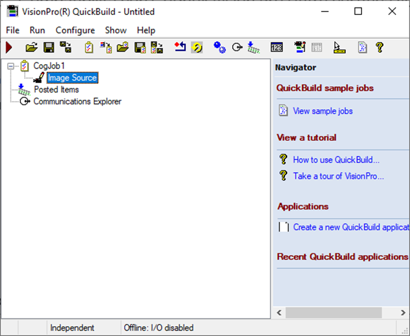410x336 pixels.
Task: Open the Show menu
Action: 115,30
